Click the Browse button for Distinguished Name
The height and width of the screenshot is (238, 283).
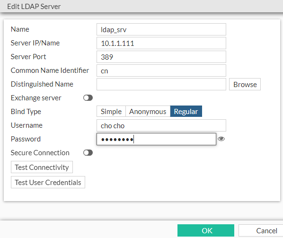(x=245, y=84)
